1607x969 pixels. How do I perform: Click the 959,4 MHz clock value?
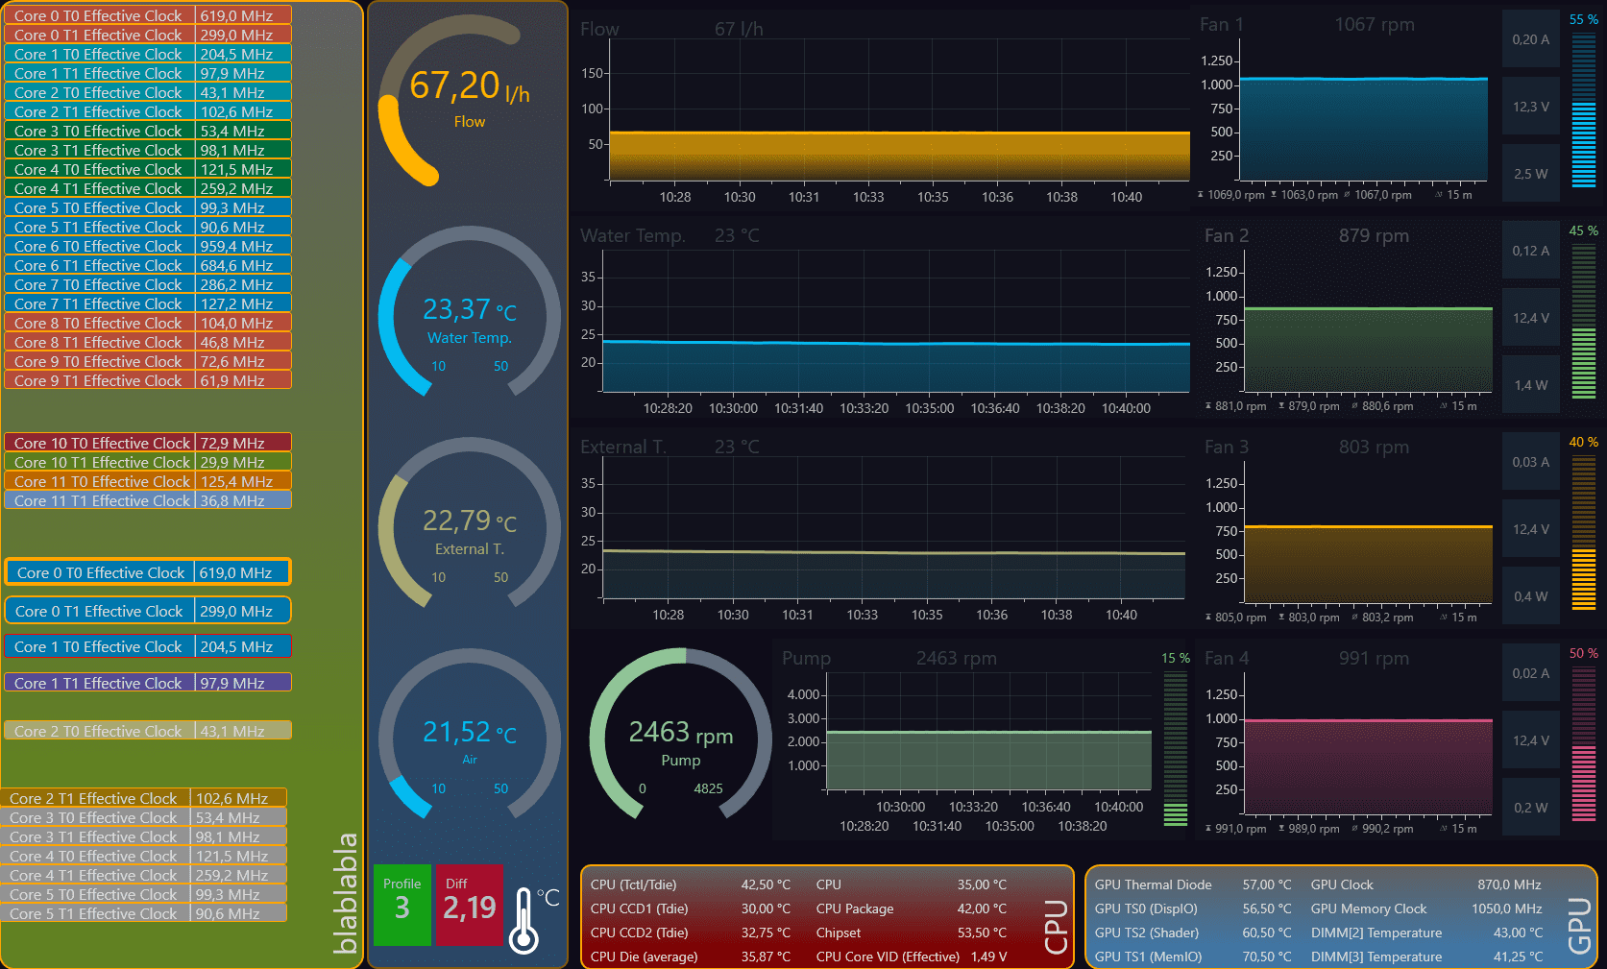(236, 246)
